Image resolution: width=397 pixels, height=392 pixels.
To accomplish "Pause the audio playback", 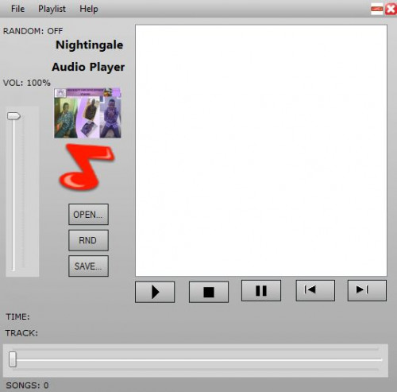I will pos(261,290).
